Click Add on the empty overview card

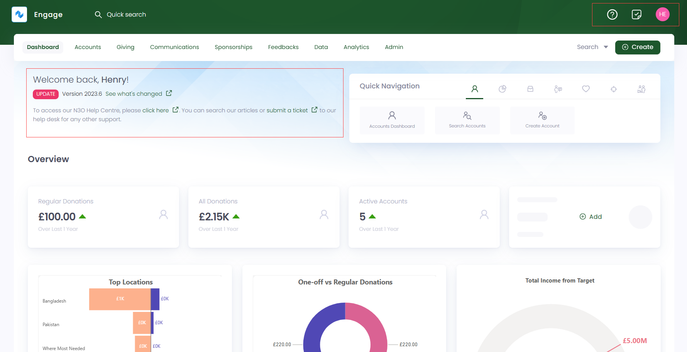[591, 217]
